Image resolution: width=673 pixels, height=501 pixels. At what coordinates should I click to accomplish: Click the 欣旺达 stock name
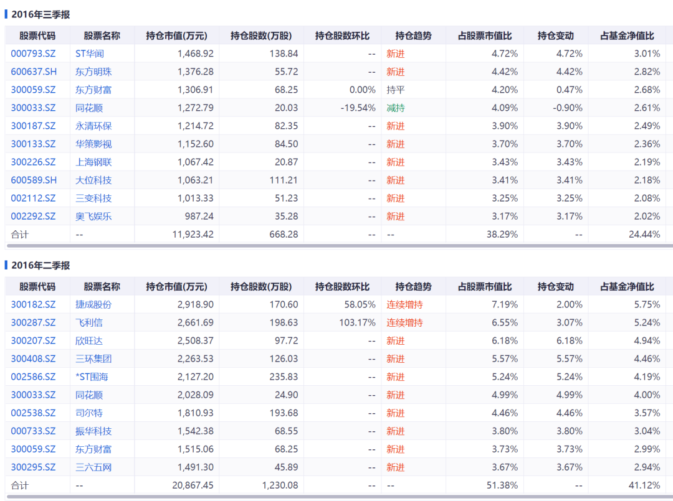[x=89, y=340]
